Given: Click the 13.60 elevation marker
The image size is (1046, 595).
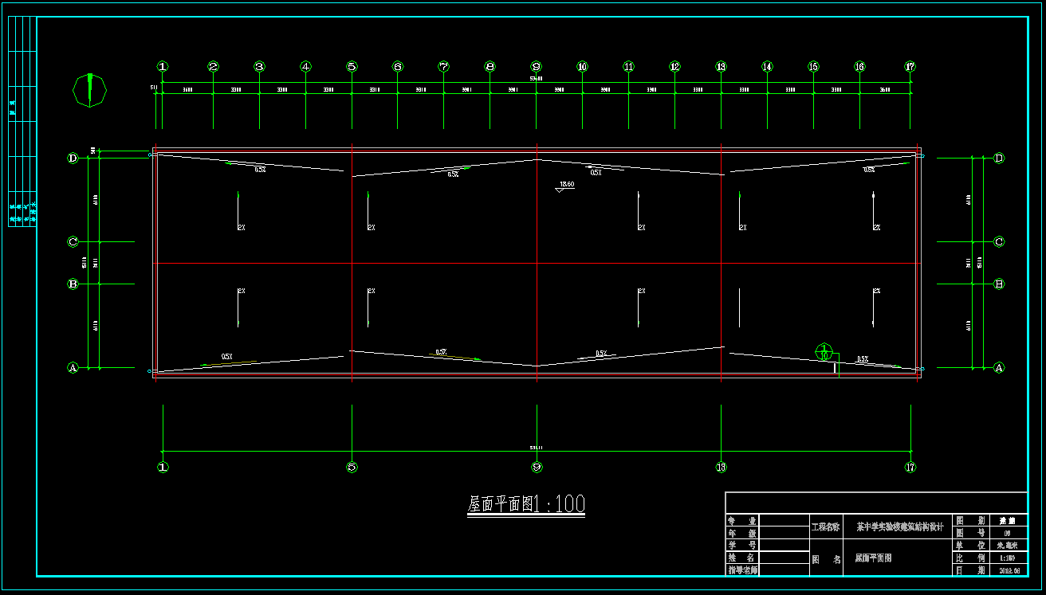Looking at the screenshot, I should 566,186.
